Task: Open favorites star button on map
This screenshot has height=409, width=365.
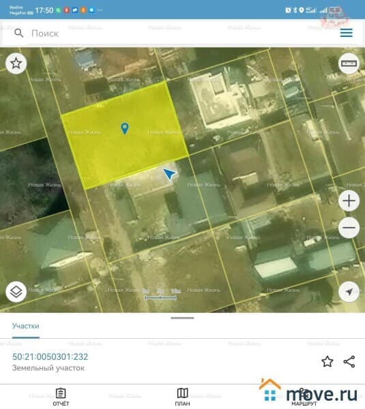Action: [16, 63]
